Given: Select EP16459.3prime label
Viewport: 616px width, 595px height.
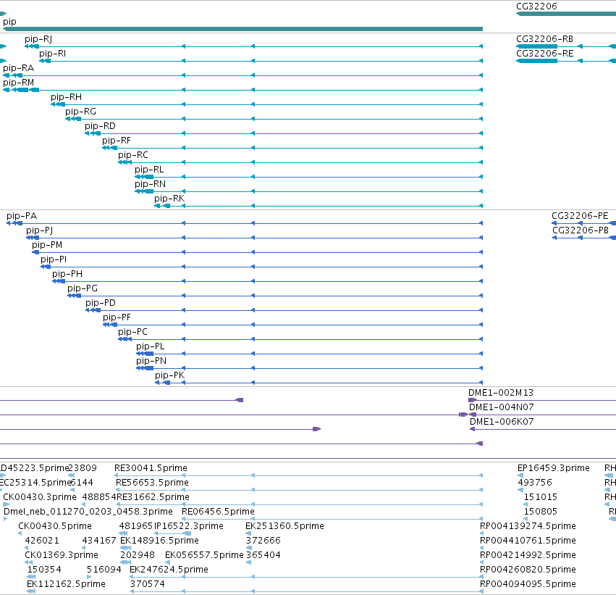Looking at the screenshot, I should click(x=554, y=468).
